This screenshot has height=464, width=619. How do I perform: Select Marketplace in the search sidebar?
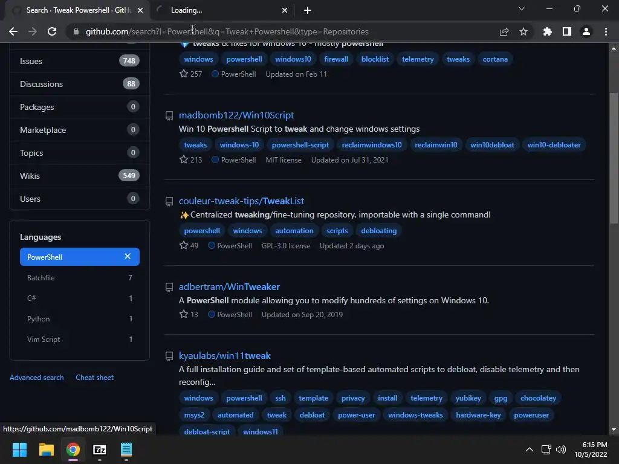point(79,129)
